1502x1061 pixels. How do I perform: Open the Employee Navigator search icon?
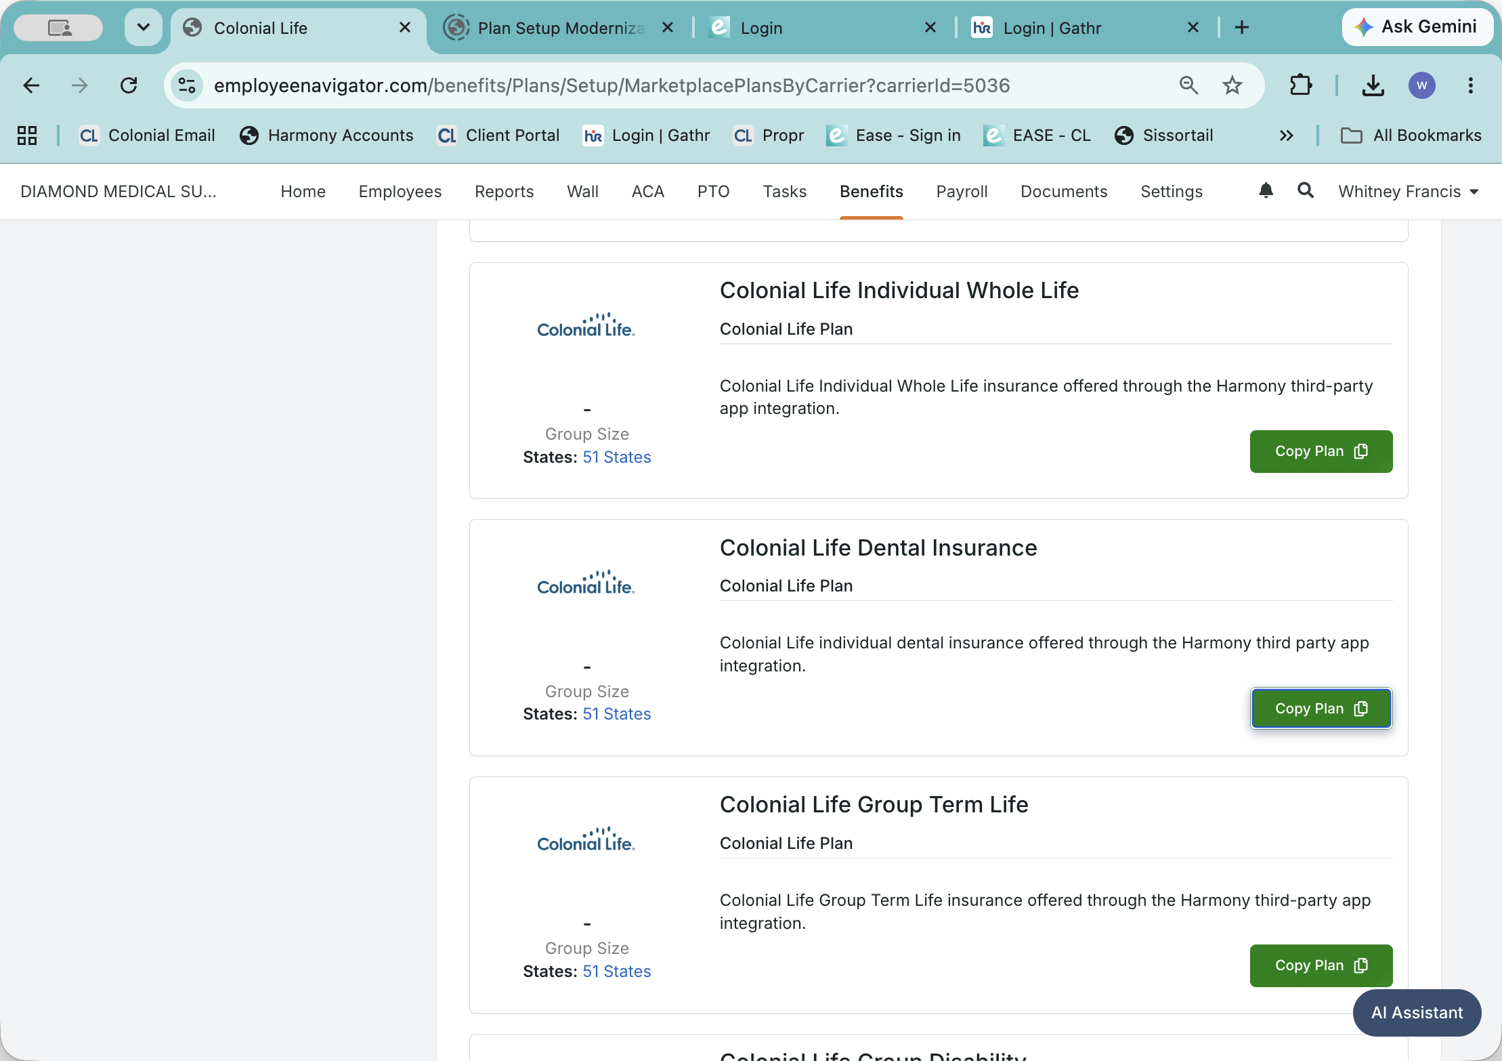(x=1306, y=191)
